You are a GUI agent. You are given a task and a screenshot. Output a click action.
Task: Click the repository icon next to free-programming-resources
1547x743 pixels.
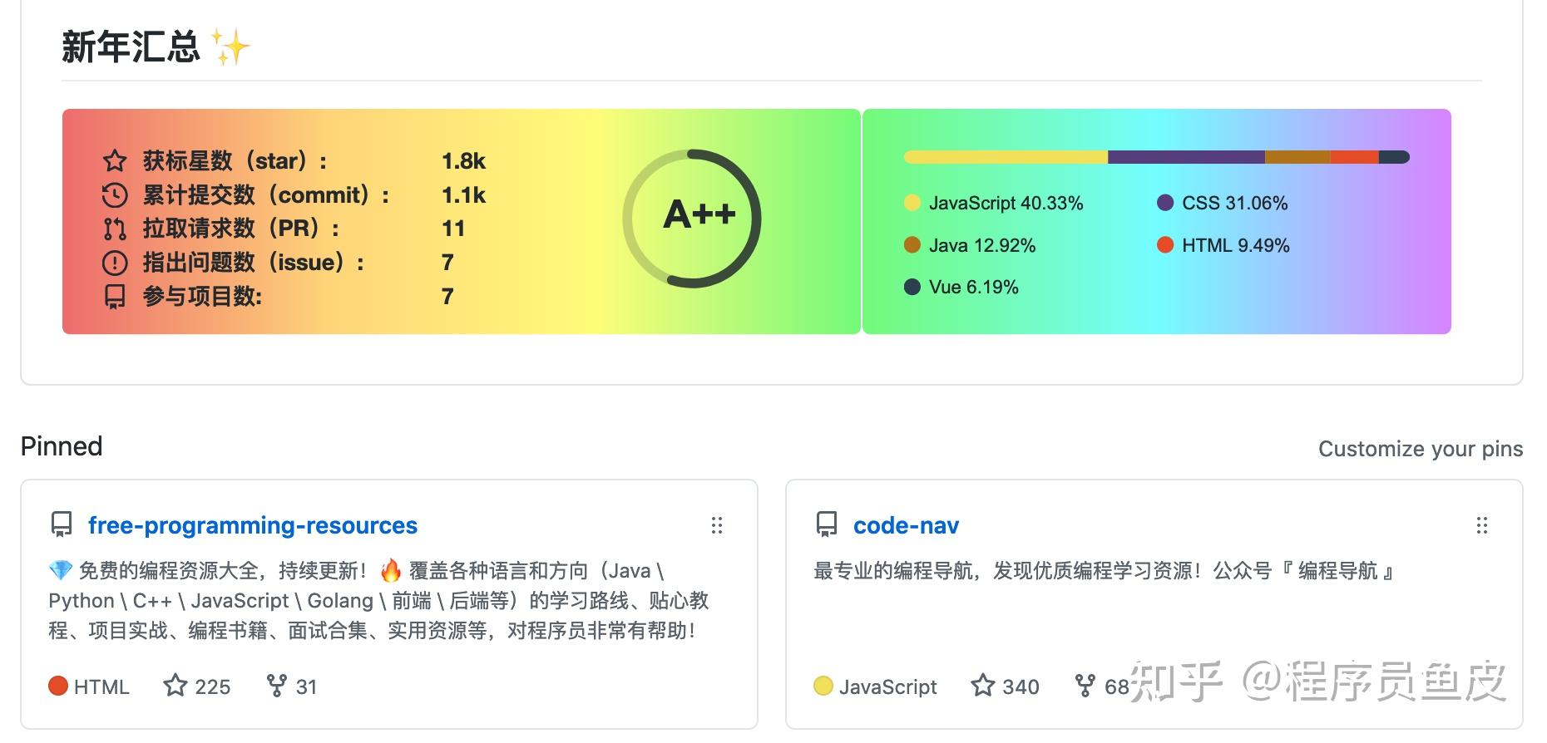pyautogui.click(x=62, y=524)
